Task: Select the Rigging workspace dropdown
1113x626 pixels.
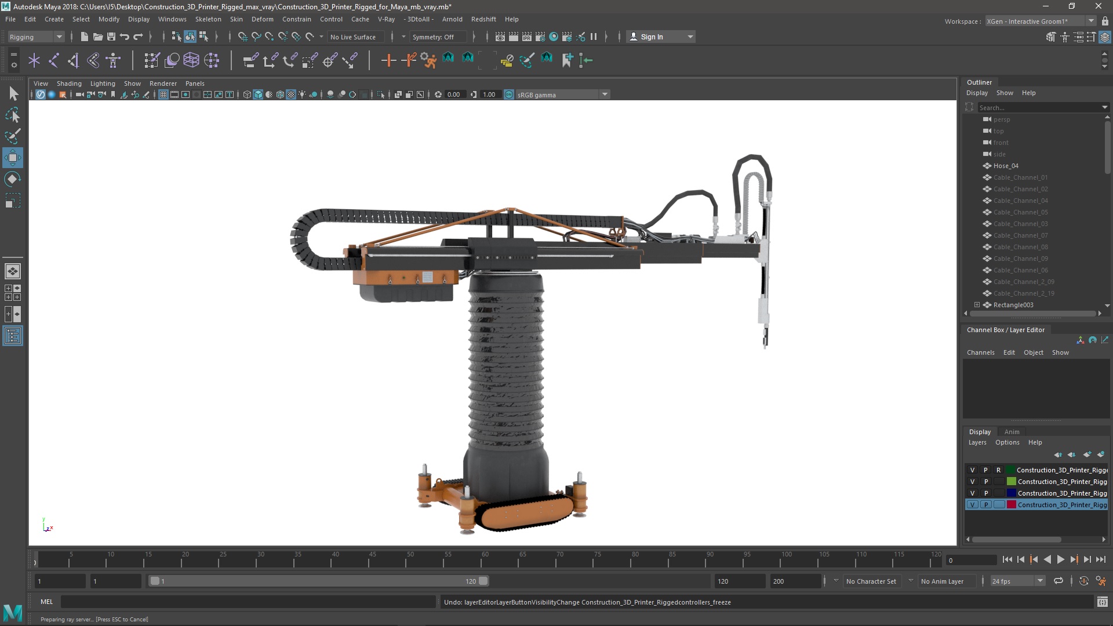Action: pos(35,36)
